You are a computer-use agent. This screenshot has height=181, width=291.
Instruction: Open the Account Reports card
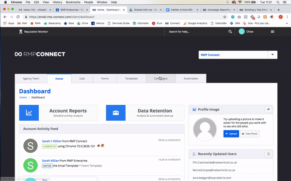(58, 112)
